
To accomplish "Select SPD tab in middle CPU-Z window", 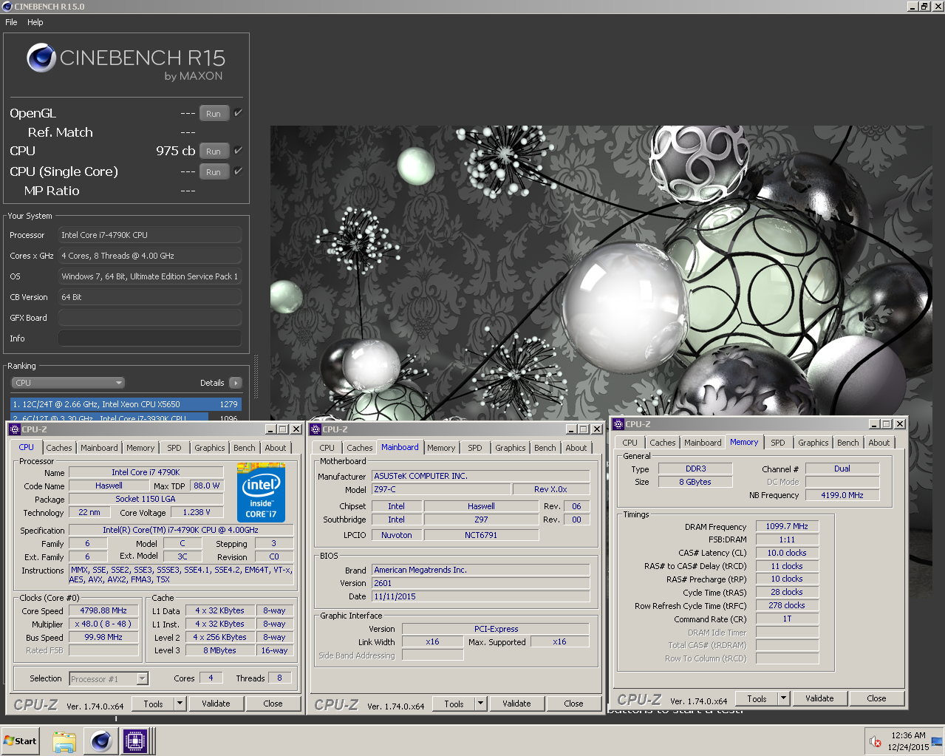I will [475, 448].
